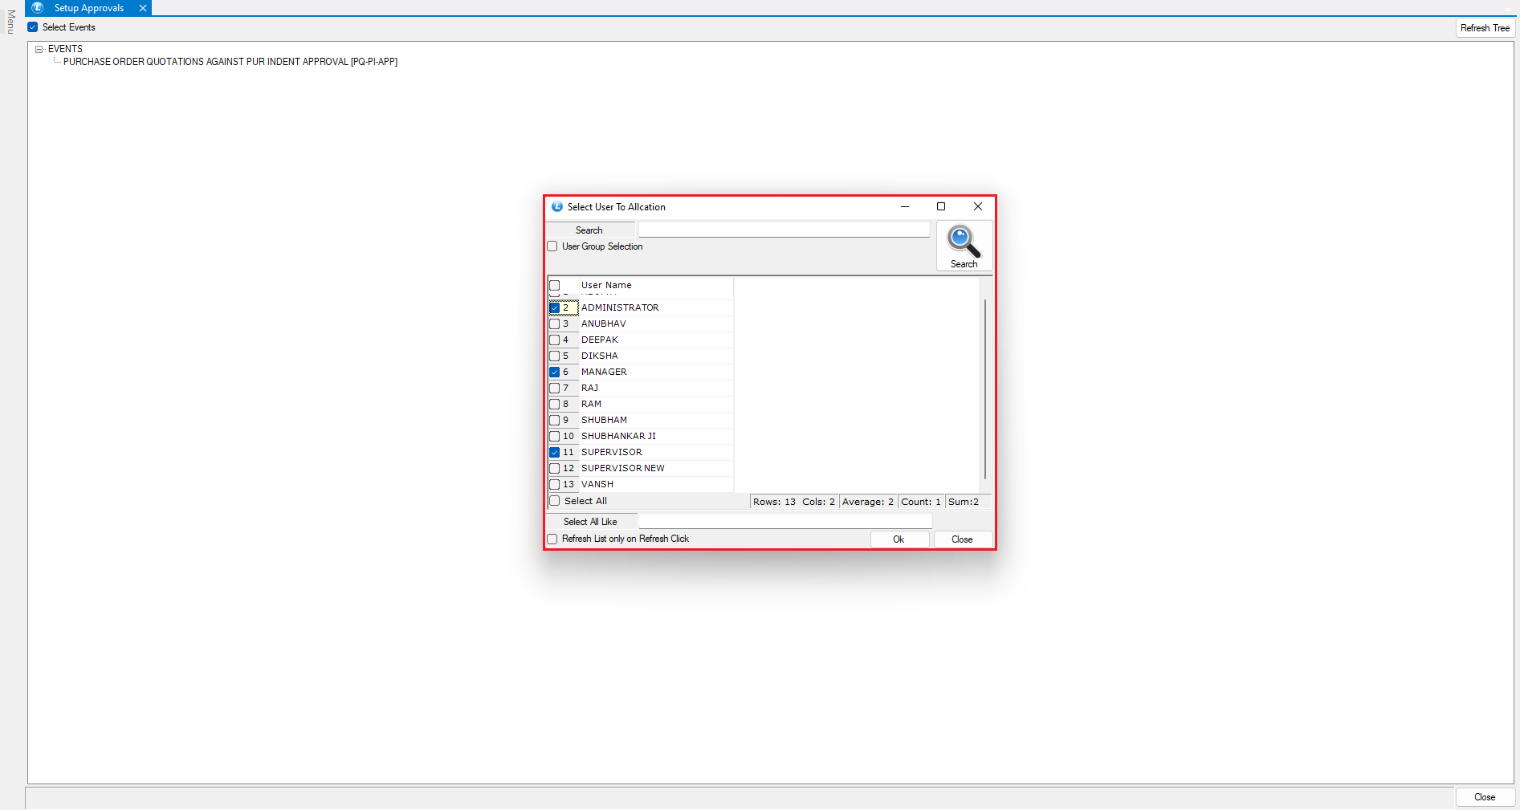Minimize the Select User To Allocation dialog
1520x810 pixels.
905,207
